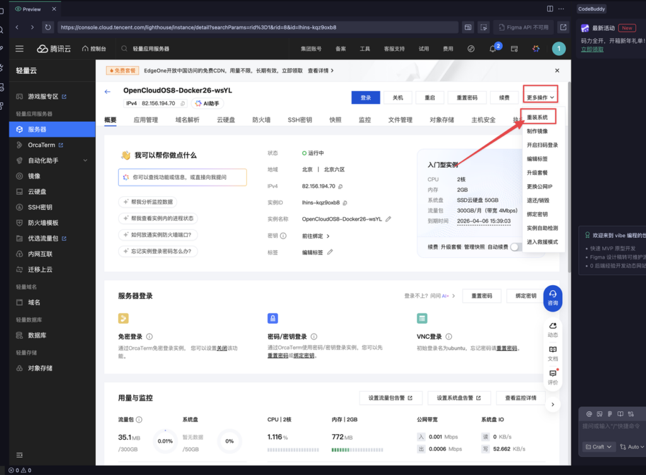Click the blue 咨询 headset button
The height and width of the screenshot is (475, 646).
point(553,297)
